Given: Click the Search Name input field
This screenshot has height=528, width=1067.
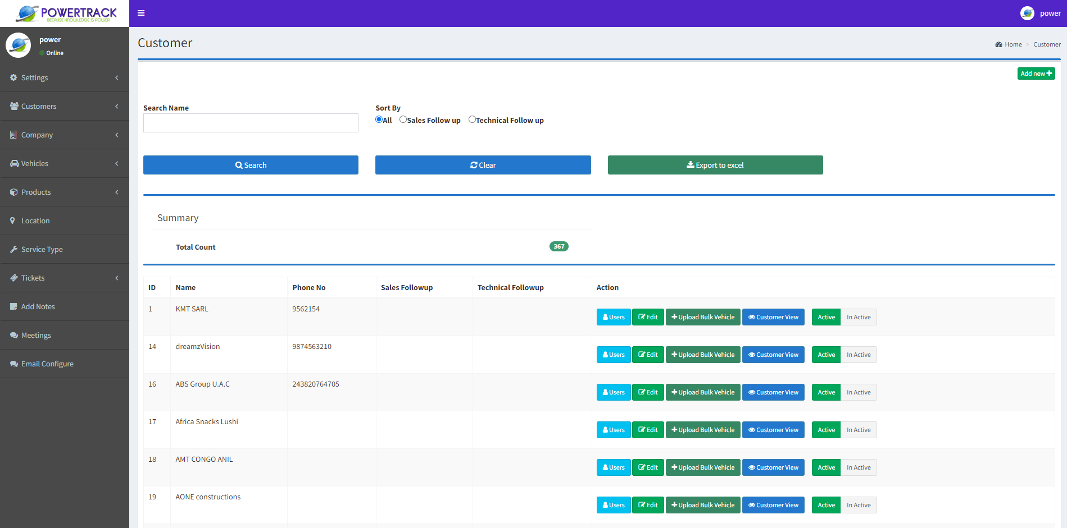Looking at the screenshot, I should pyautogui.click(x=251, y=123).
